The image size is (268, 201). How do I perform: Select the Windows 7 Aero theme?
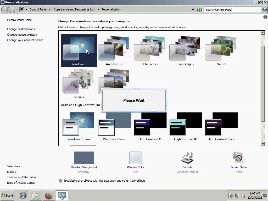click(x=79, y=51)
